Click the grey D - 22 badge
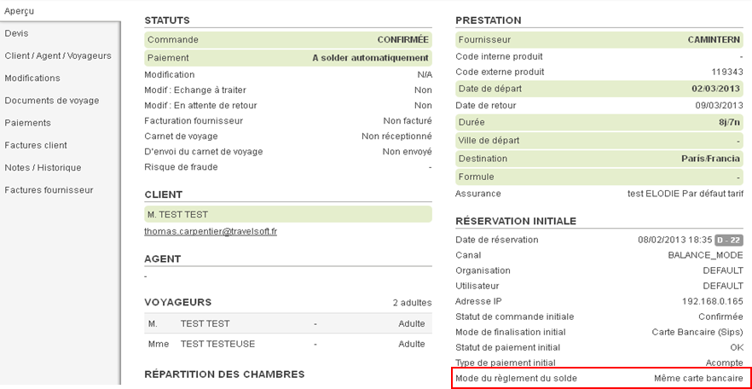Screen dimensions: 752x389 point(727,240)
